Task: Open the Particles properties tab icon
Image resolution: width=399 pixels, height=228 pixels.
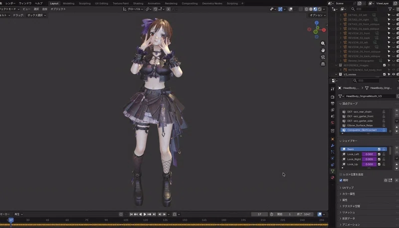Action: [332, 152]
